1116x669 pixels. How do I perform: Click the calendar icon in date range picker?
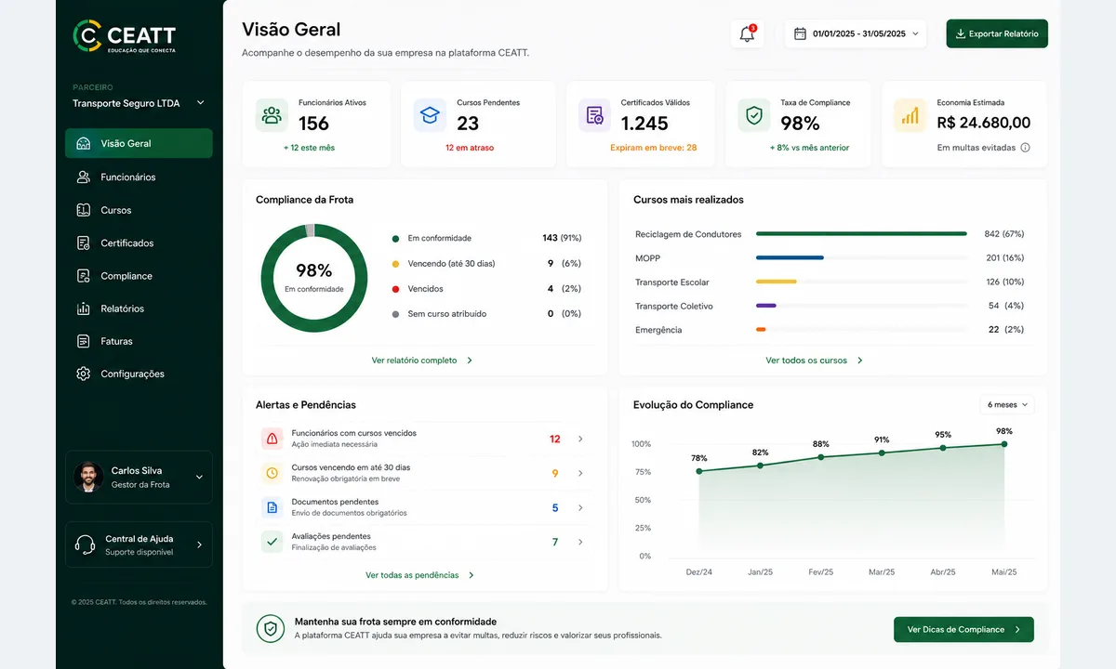point(800,33)
